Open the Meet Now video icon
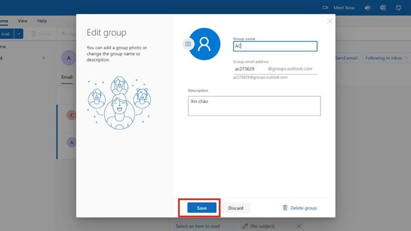 325,8
